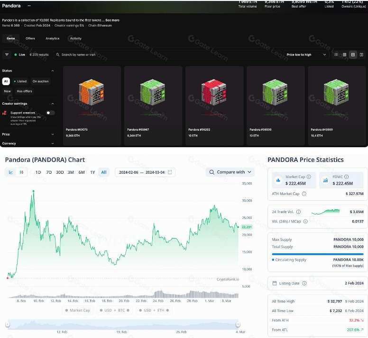Select the 3M chart range
The height and width of the screenshot is (338, 368).
[71, 172]
